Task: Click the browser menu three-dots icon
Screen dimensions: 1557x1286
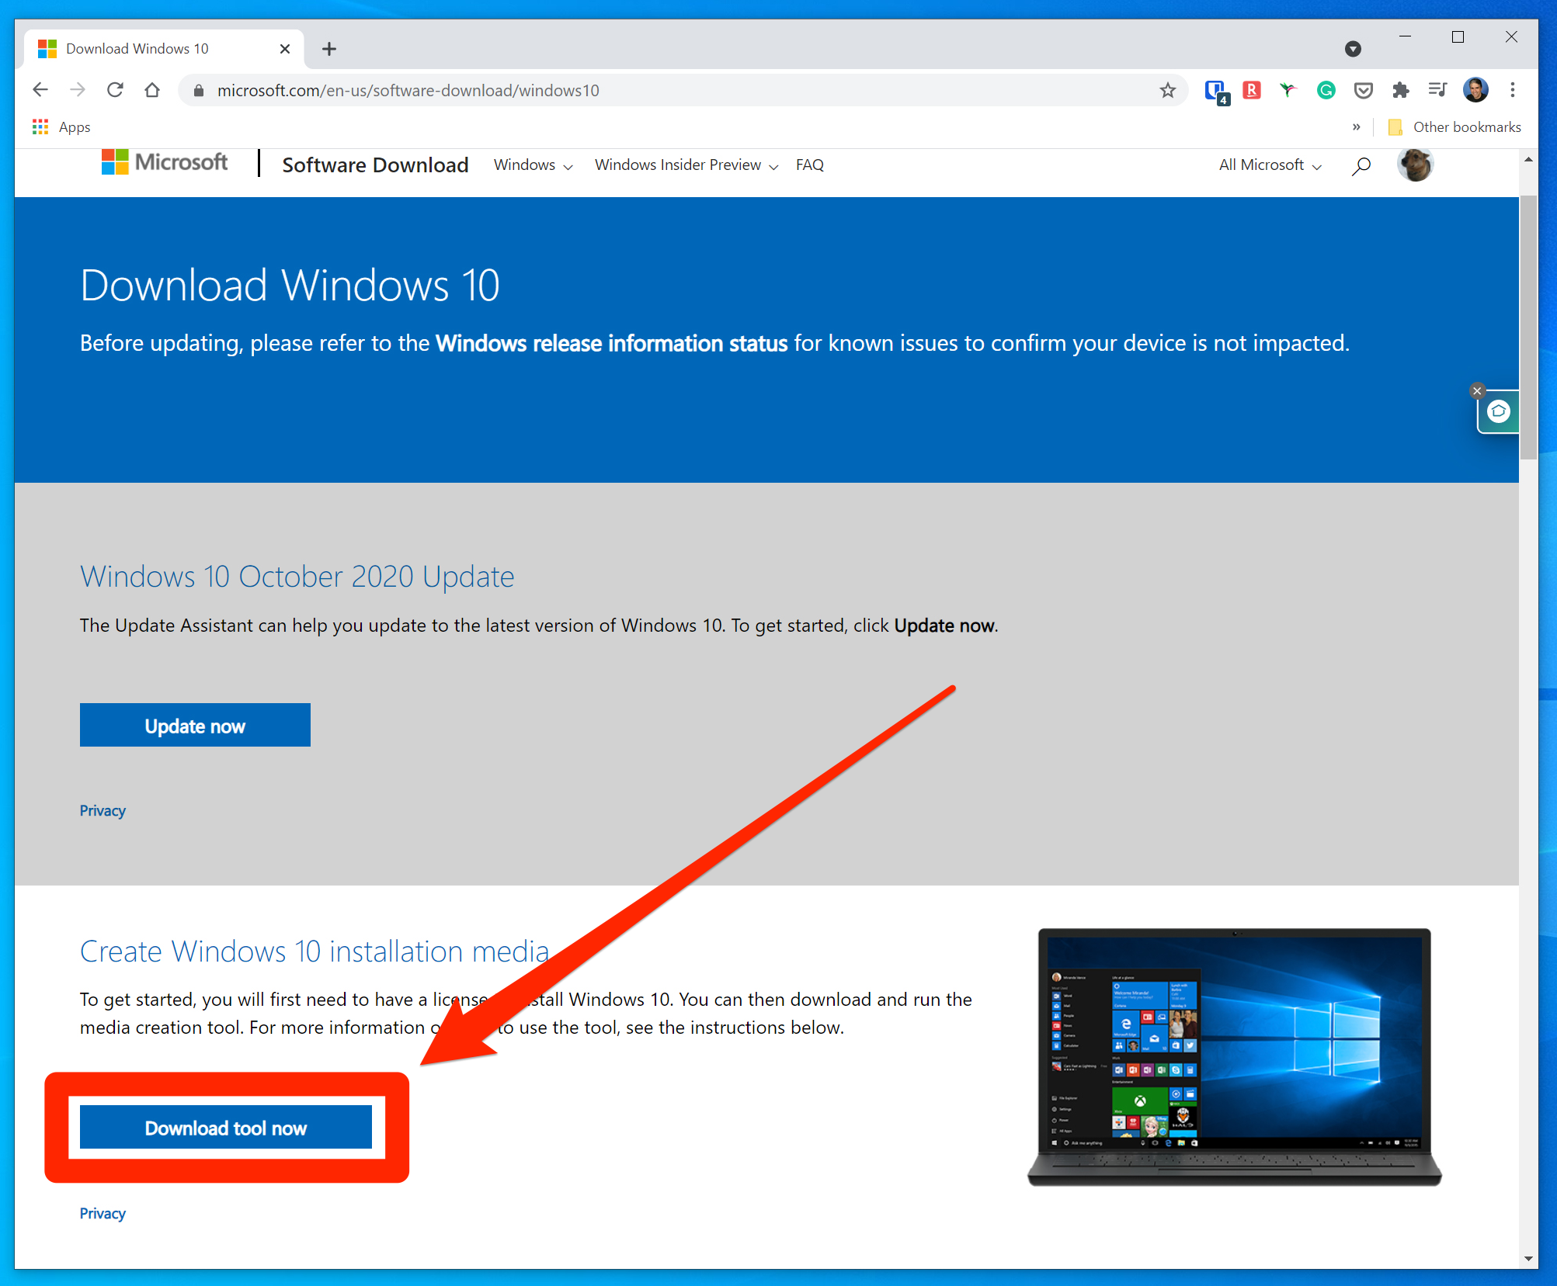Action: tap(1516, 91)
